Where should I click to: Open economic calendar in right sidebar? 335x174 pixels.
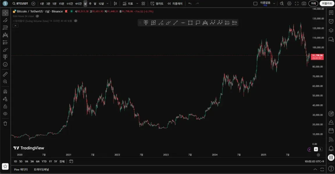331,131
